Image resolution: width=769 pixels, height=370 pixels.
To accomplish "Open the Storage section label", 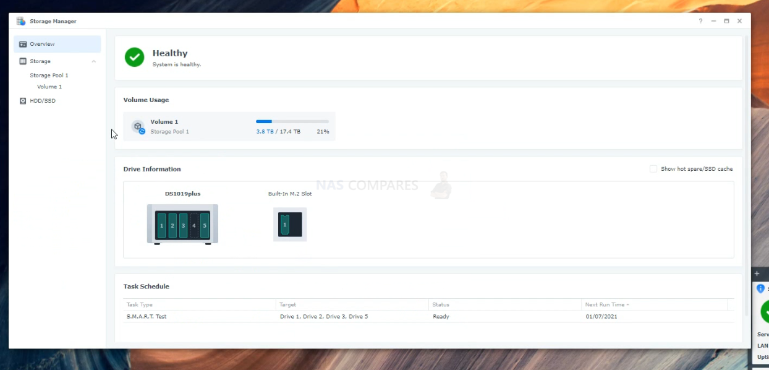I will 40,61.
